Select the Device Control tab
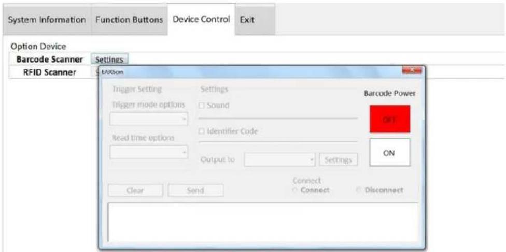This screenshot has width=506, height=252. pyautogui.click(x=201, y=19)
